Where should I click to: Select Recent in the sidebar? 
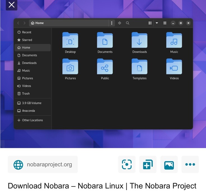point(32,32)
